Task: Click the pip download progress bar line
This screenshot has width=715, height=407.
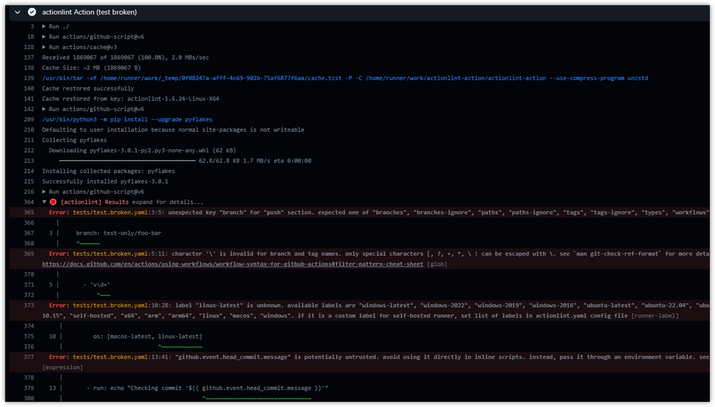Action: coord(185,161)
